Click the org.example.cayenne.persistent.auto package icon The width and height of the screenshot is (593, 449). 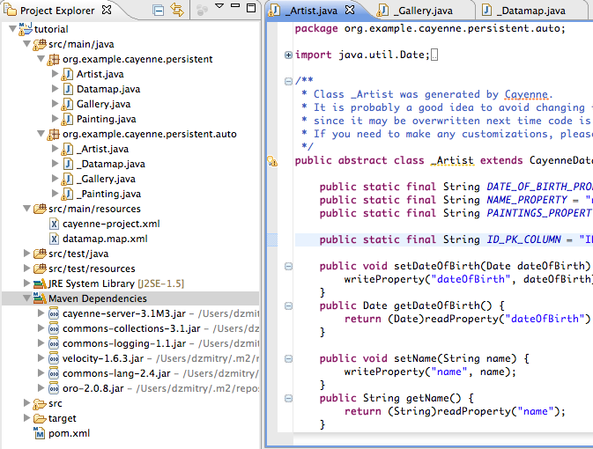coord(54,134)
